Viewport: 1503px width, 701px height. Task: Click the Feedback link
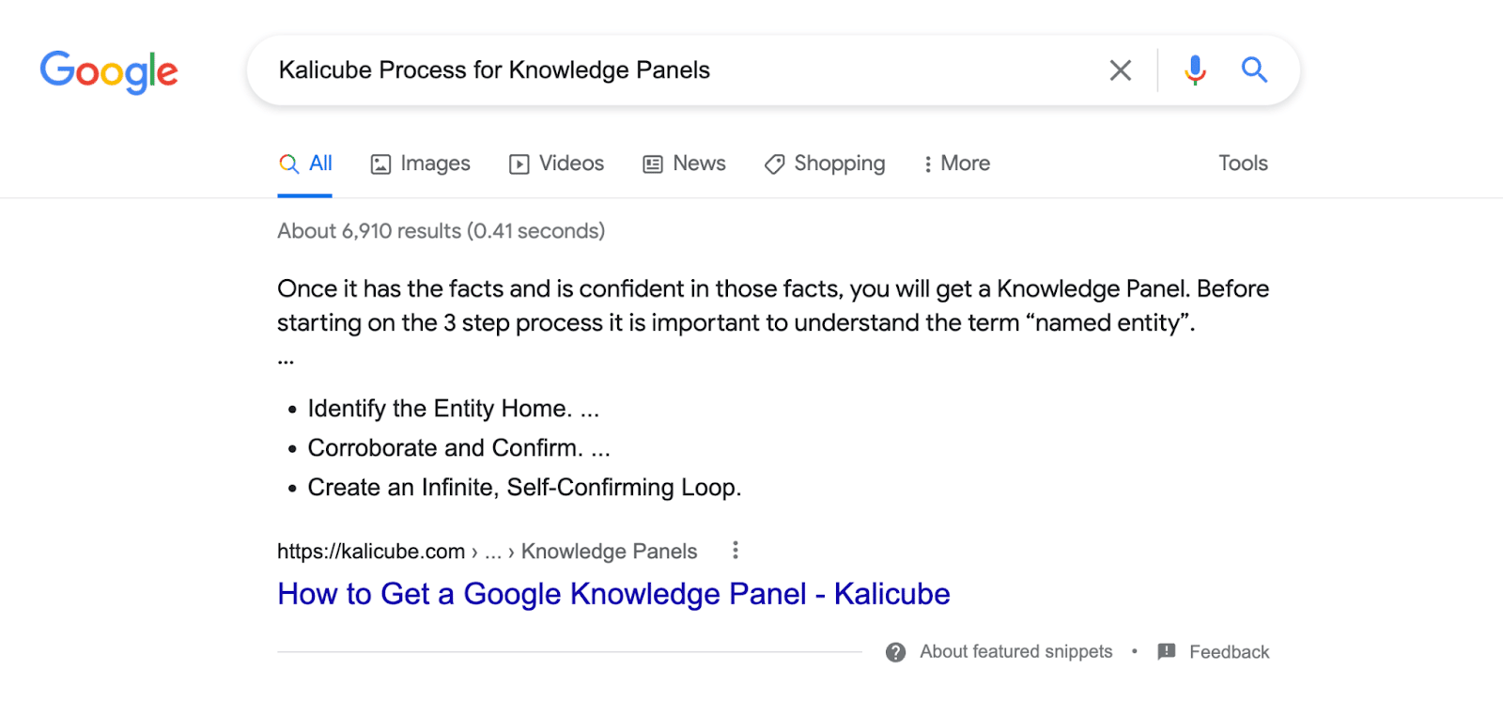click(1229, 652)
